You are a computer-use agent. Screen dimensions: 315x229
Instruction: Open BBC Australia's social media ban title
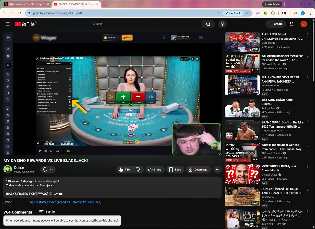point(282,58)
